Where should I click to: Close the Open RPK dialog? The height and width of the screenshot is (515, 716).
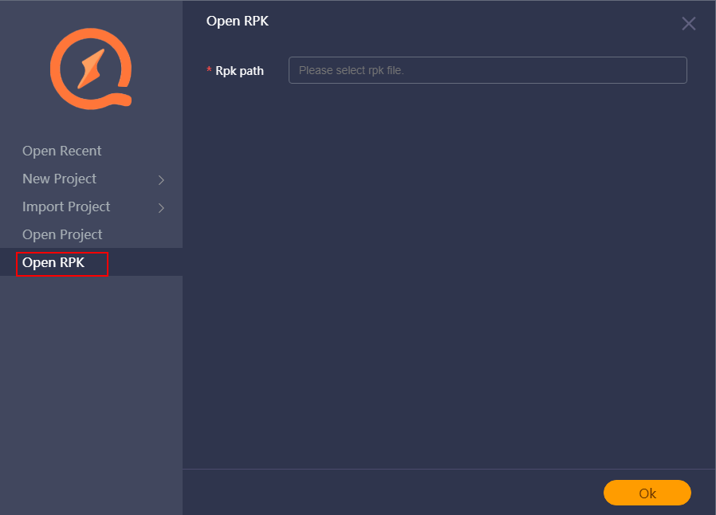click(689, 23)
